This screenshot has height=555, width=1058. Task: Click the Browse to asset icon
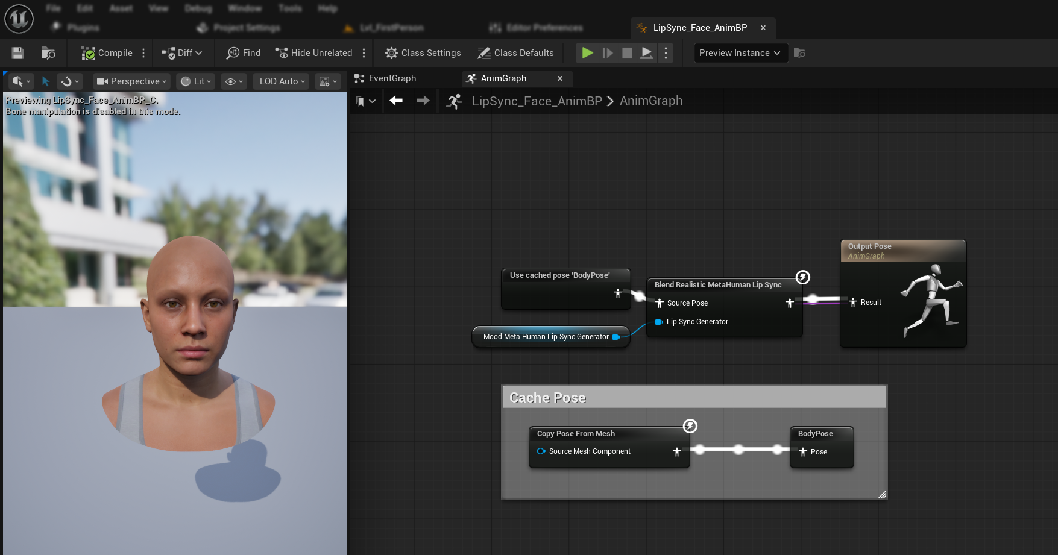(x=48, y=53)
